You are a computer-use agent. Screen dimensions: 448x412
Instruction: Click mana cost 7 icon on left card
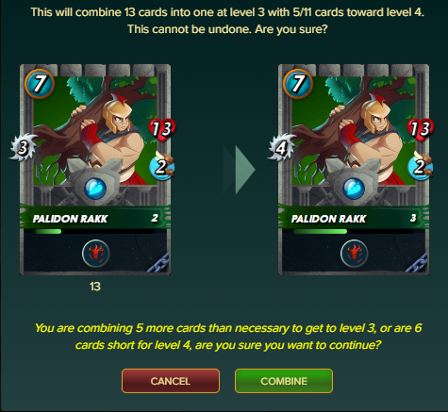(x=40, y=84)
